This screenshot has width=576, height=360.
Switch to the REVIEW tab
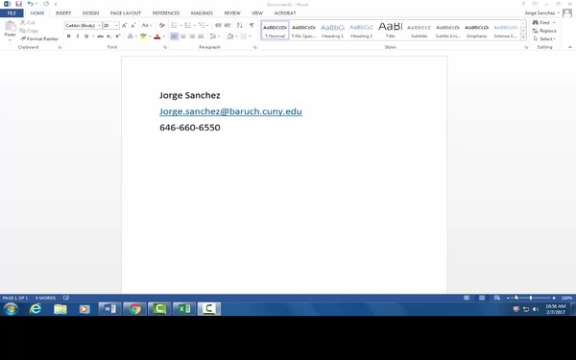point(232,12)
